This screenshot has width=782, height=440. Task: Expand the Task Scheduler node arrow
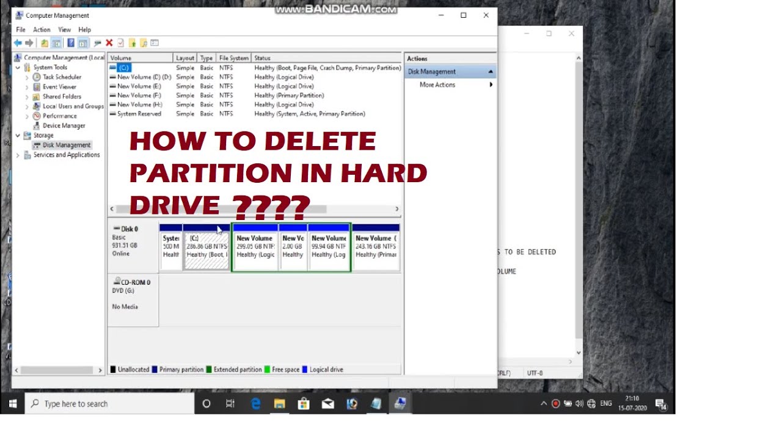pos(27,77)
